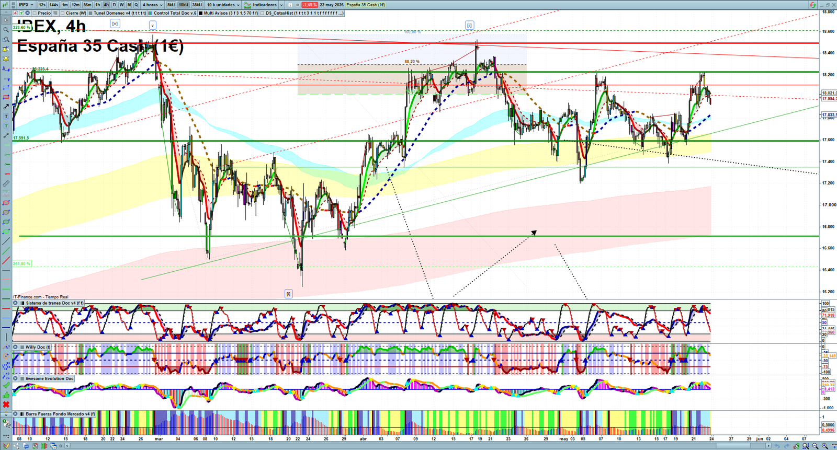Screen dimensions: 837x450
Task: Open the 4 horas timeframe dropdown
Action: point(152,5)
